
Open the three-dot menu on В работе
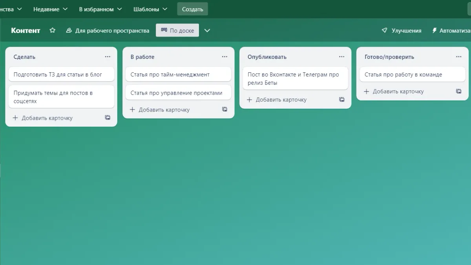225,57
